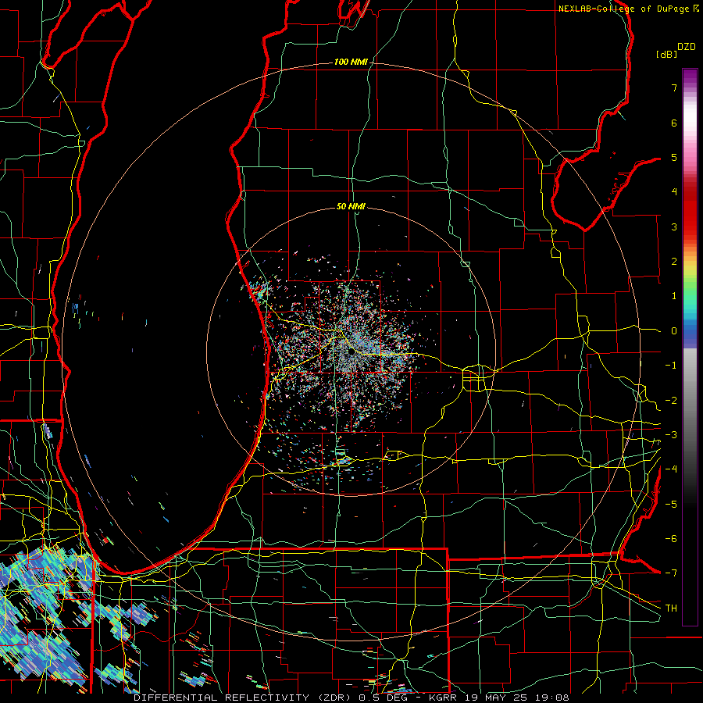Viewport: 703px width, 703px height.
Task: Click the DZD color scale title
Action: [687, 47]
